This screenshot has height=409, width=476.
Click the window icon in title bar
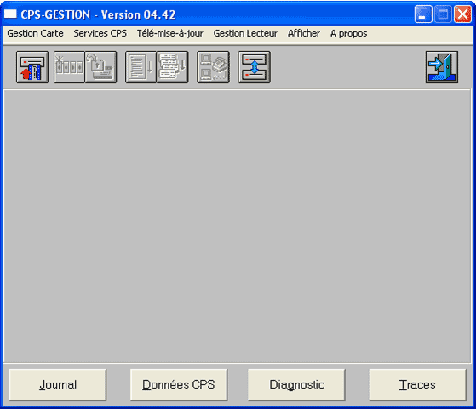click(x=10, y=14)
